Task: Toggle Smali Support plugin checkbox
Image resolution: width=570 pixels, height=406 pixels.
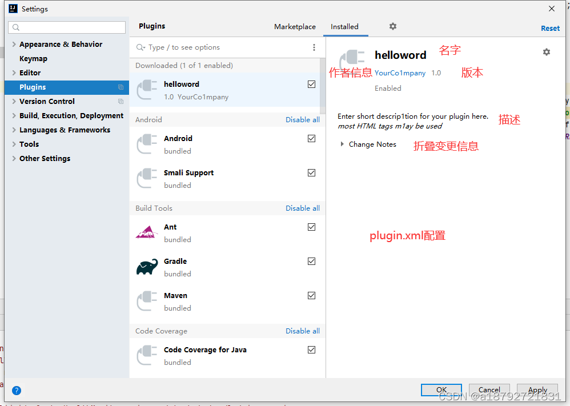Action: coord(311,172)
